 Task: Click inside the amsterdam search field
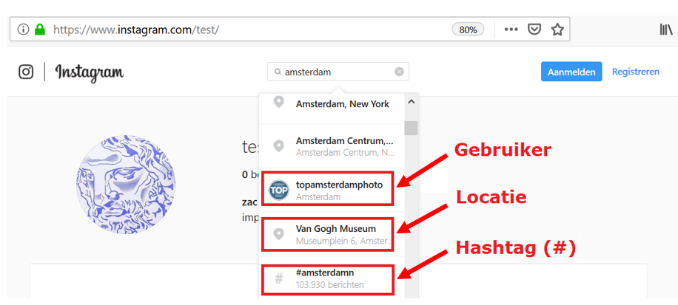[x=338, y=72]
